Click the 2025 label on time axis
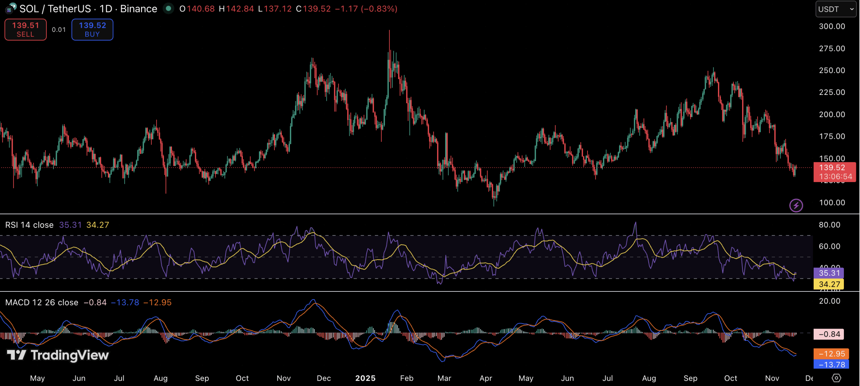This screenshot has width=860, height=386. (x=365, y=378)
